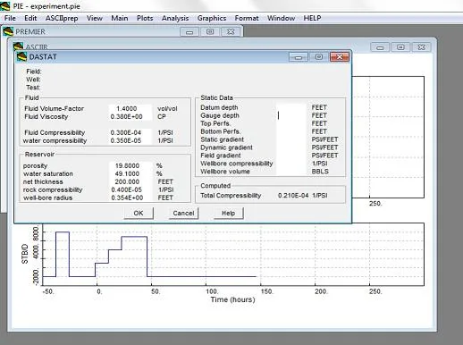
Task: Edit the water compressibility value field
Action: point(130,140)
